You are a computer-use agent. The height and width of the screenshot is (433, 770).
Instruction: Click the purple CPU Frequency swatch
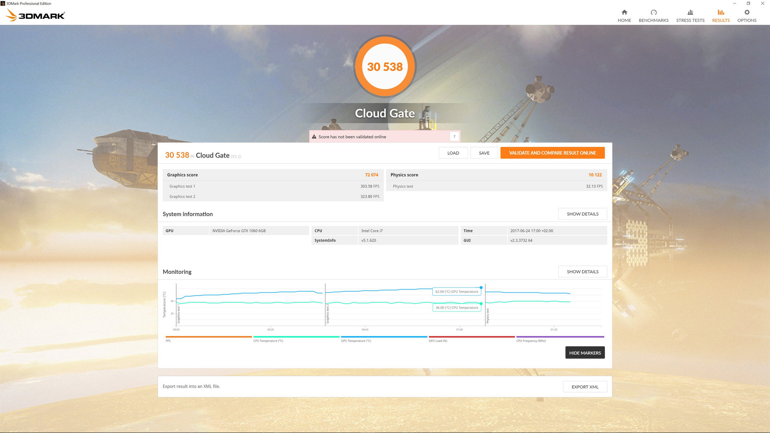point(560,337)
